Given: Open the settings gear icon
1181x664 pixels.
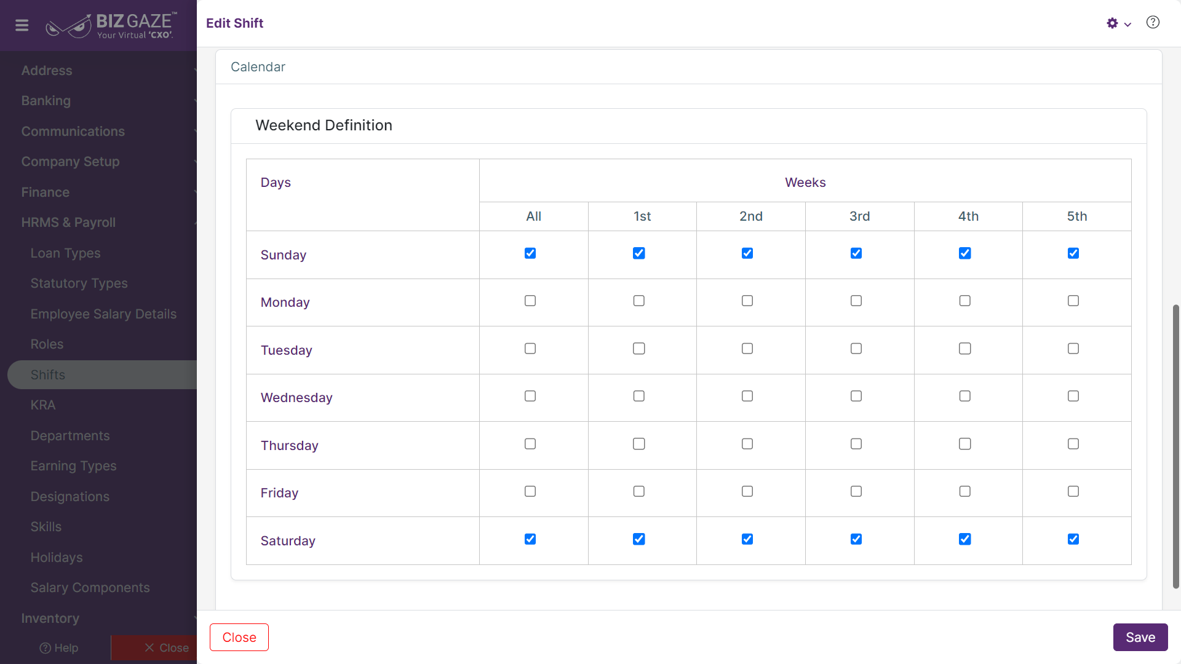Looking at the screenshot, I should (1112, 23).
